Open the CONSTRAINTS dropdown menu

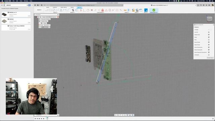tap(100, 12)
